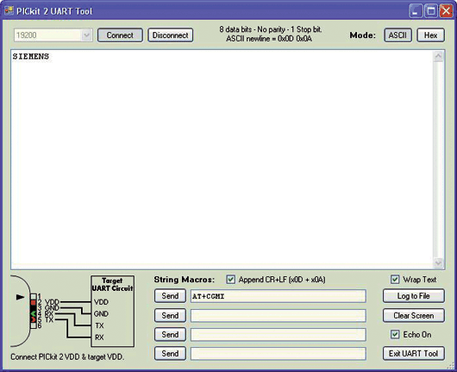The width and height of the screenshot is (457, 372).
Task: Click the '8 data bits - No parity' text
Action: coord(271,29)
